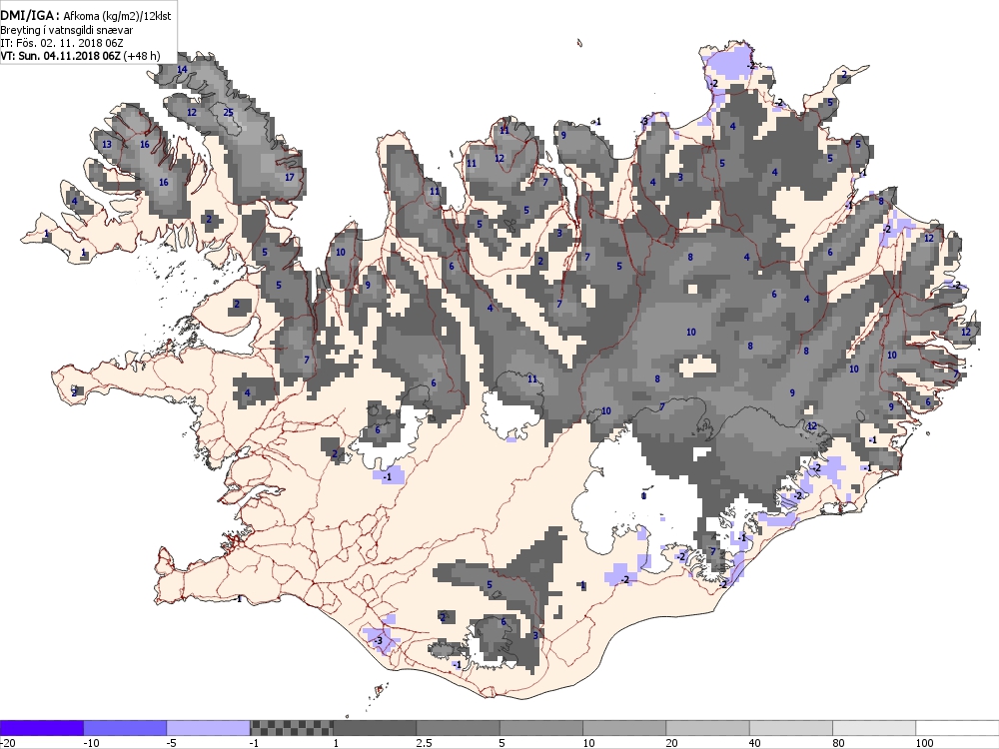Click the '80' legend scale label
This screenshot has width=999, height=749.
(x=838, y=743)
